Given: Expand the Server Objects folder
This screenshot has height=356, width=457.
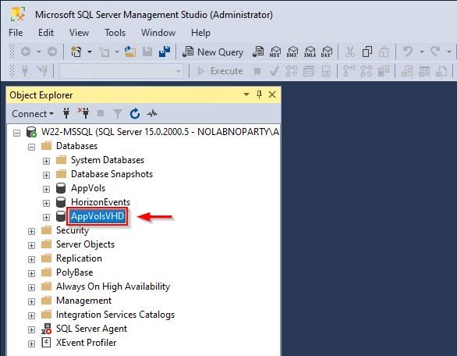Looking at the screenshot, I should click(31, 245).
